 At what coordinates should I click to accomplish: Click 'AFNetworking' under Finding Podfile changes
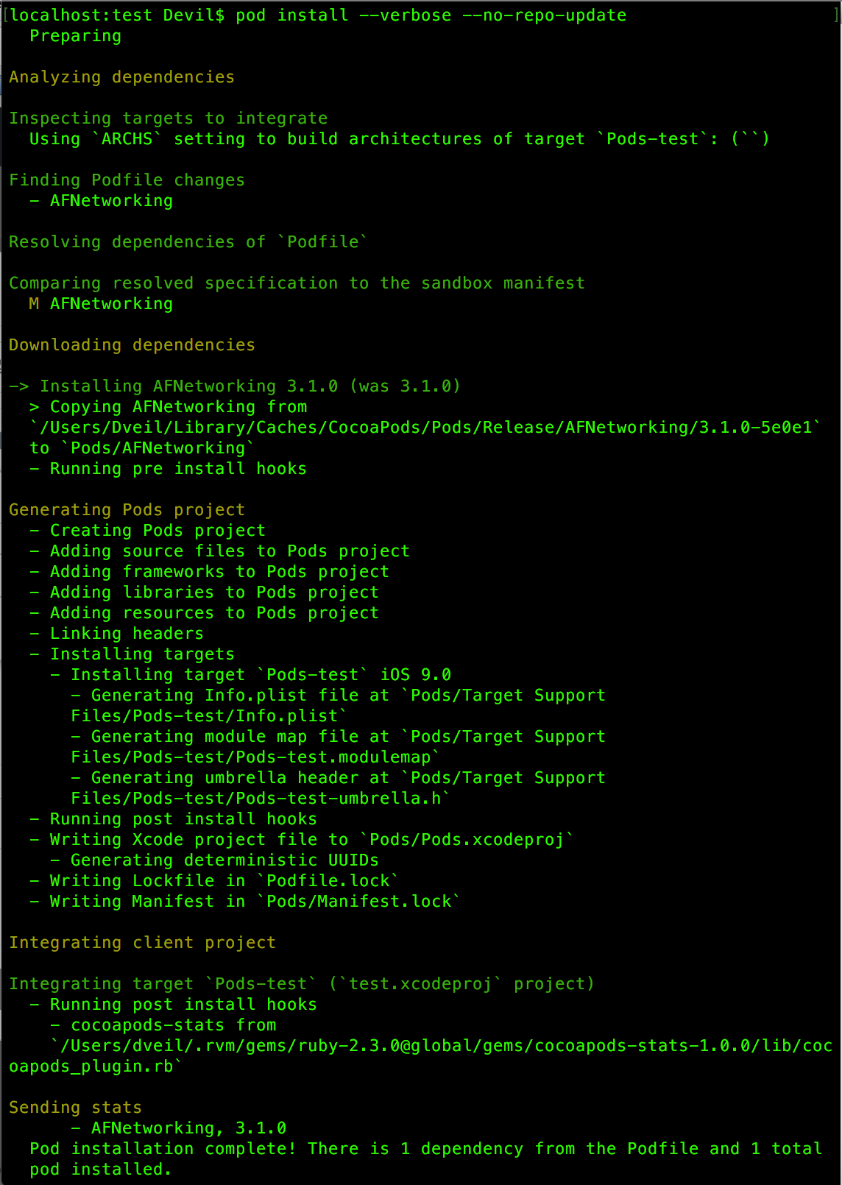point(111,201)
